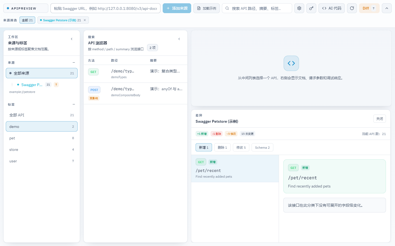Click the 方法 column header
This screenshot has height=246, width=395.
click(x=91, y=61)
